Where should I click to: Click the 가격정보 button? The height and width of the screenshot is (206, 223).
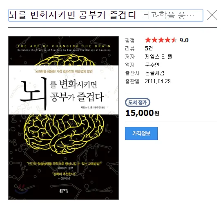click(x=141, y=134)
